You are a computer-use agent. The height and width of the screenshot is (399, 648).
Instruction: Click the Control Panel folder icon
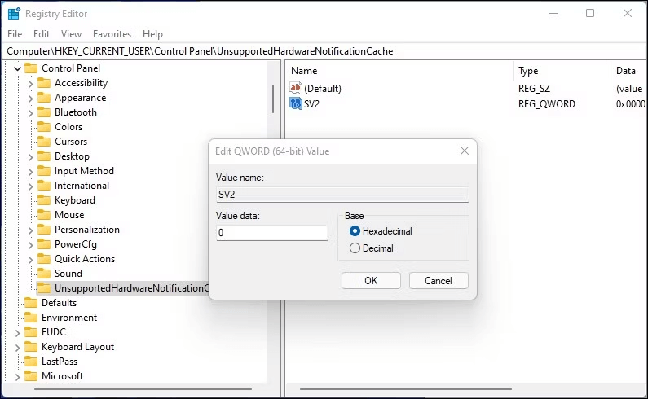[31, 68]
